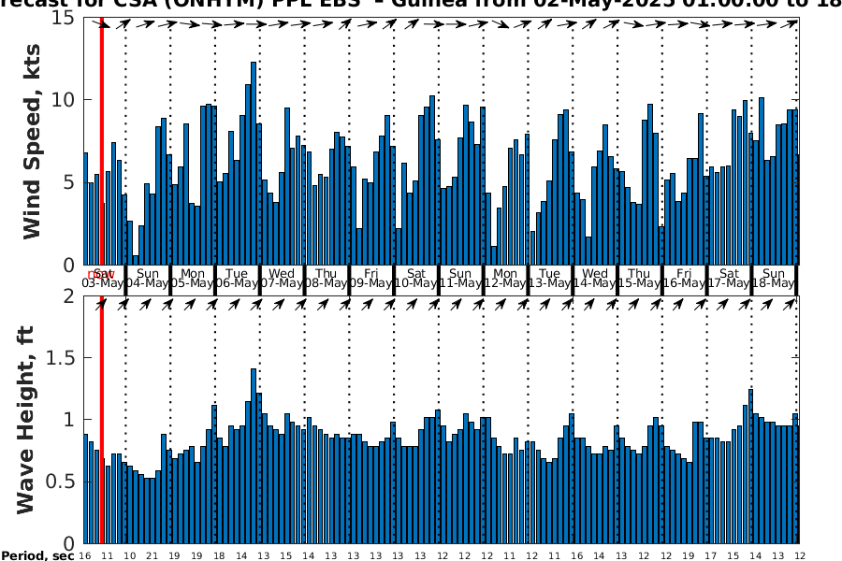Screen dimensions: 842x561
Task: Click the red now marker in Wave Height chart
Action: [101, 420]
